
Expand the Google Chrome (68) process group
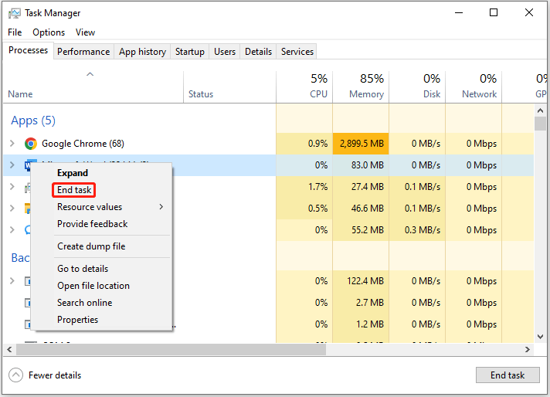[12, 144]
